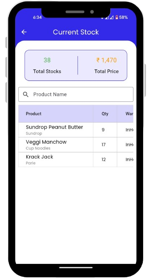Select the Qty column header
This screenshot has height=279, width=157.
105,114
